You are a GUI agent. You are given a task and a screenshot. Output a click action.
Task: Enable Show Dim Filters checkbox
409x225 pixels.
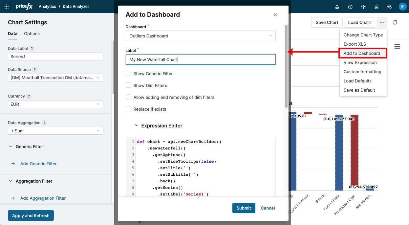coord(128,85)
